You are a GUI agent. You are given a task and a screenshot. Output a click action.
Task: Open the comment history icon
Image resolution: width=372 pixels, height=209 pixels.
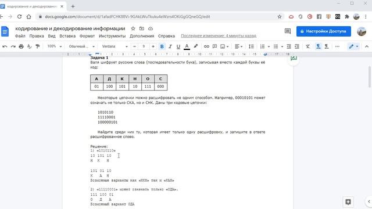(288, 31)
